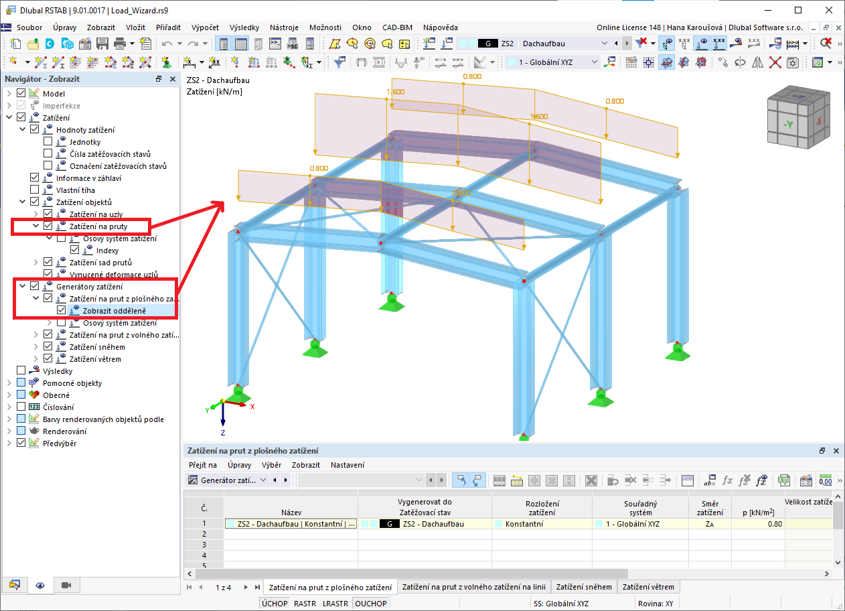Switch to Zatížení sněhem tab
This screenshot has width=845, height=611.
pyautogui.click(x=584, y=587)
